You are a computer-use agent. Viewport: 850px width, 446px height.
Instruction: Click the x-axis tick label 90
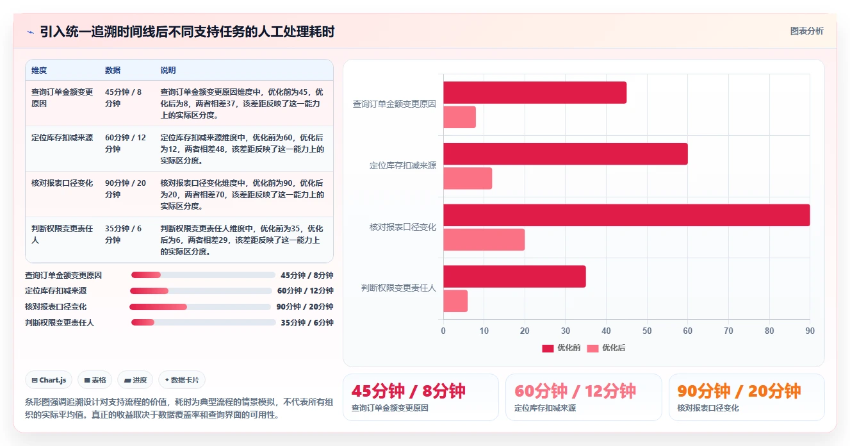tap(810, 331)
